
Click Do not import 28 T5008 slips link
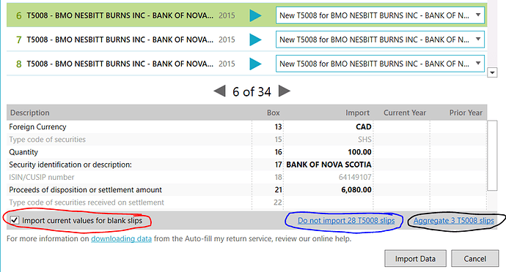346,221
